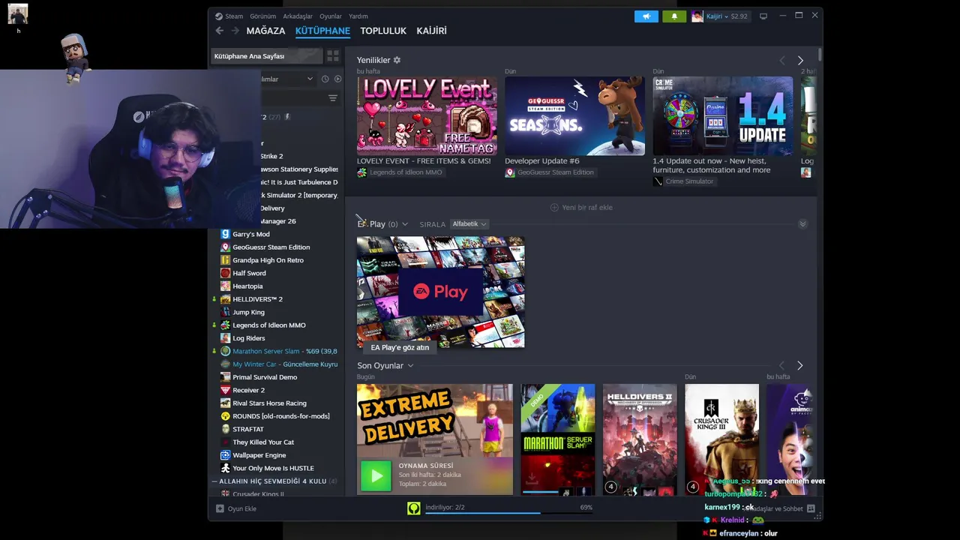Viewport: 960px width, 540px height.
Task: Click the Big Picture mode monitor icon
Action: click(x=763, y=16)
